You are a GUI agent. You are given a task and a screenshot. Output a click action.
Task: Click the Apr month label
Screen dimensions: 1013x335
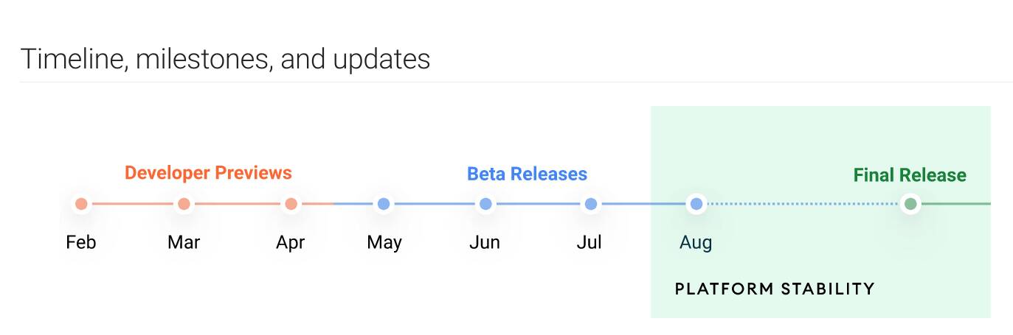pyautogui.click(x=291, y=243)
